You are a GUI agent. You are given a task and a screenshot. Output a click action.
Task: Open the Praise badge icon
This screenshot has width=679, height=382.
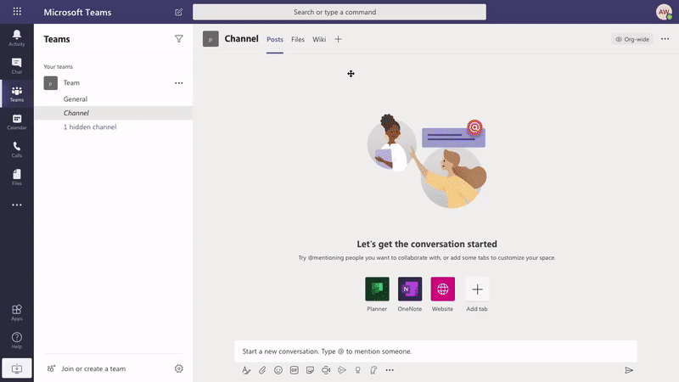[357, 370]
